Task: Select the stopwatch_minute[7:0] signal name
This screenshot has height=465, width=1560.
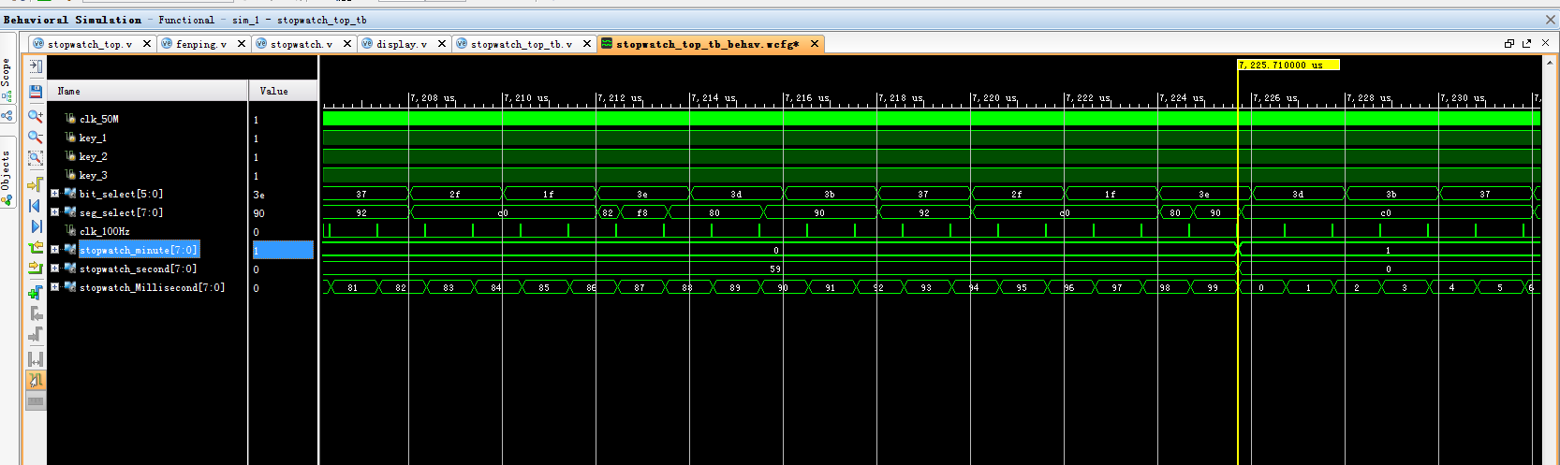Action: click(139, 250)
